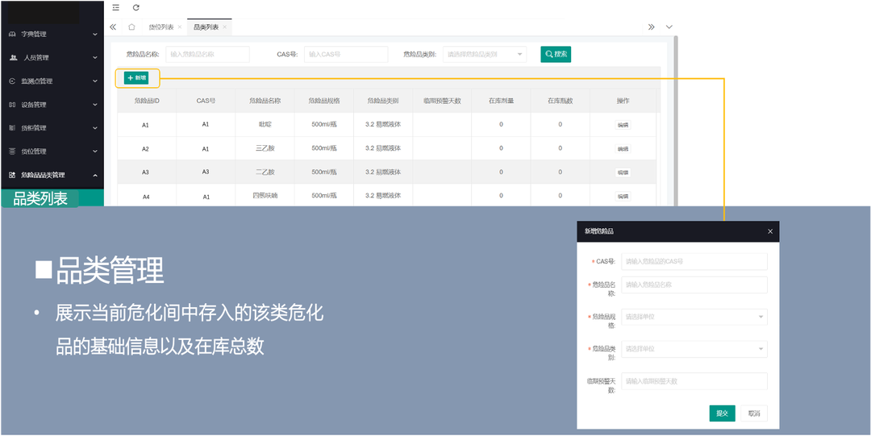Open the tab options down chevron
Screen dimensions: 871x436
(x=669, y=27)
